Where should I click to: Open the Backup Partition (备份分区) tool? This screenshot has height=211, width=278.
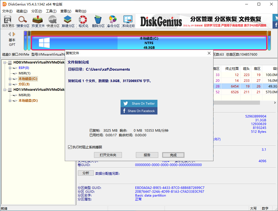point(113,22)
